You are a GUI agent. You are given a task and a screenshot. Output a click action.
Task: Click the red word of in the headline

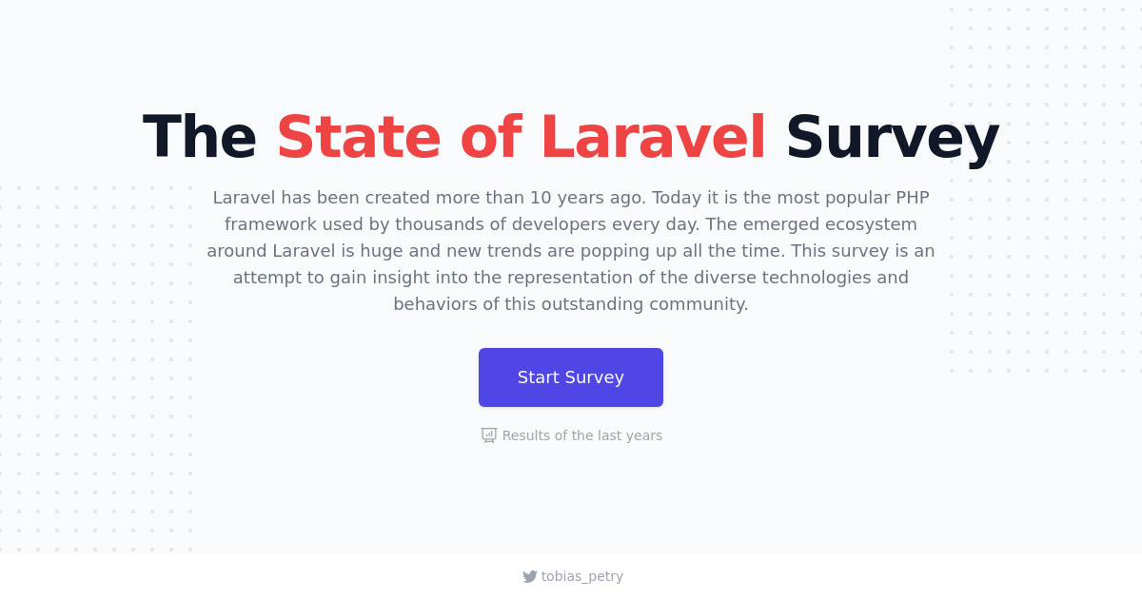tap(490, 138)
